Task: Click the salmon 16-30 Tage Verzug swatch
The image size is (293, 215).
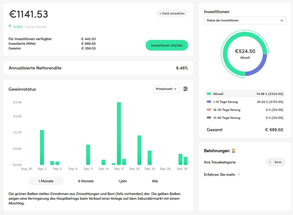Action: [x=209, y=110]
